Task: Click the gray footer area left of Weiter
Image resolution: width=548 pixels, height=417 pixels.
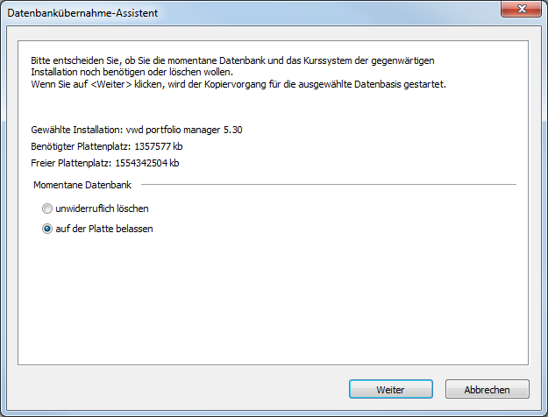Action: coord(175,389)
